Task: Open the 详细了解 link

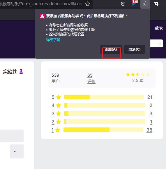Action: (x=53, y=40)
